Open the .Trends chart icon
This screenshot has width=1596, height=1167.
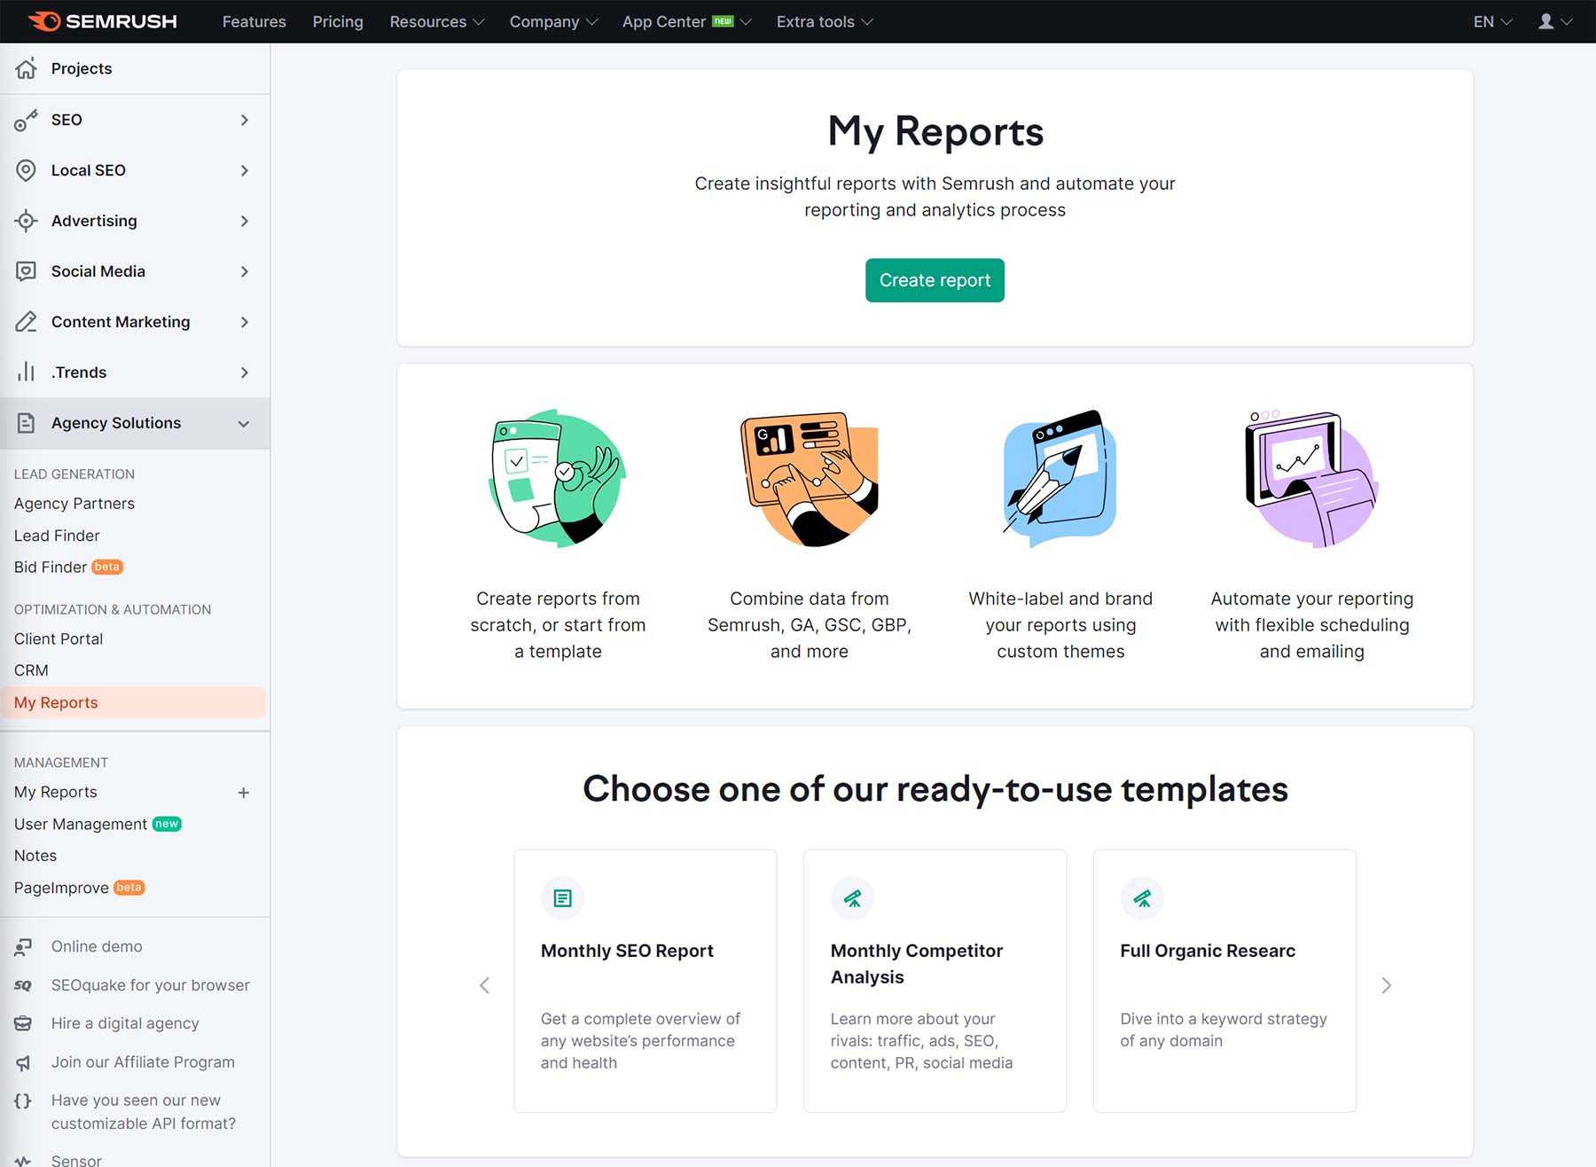click(27, 372)
